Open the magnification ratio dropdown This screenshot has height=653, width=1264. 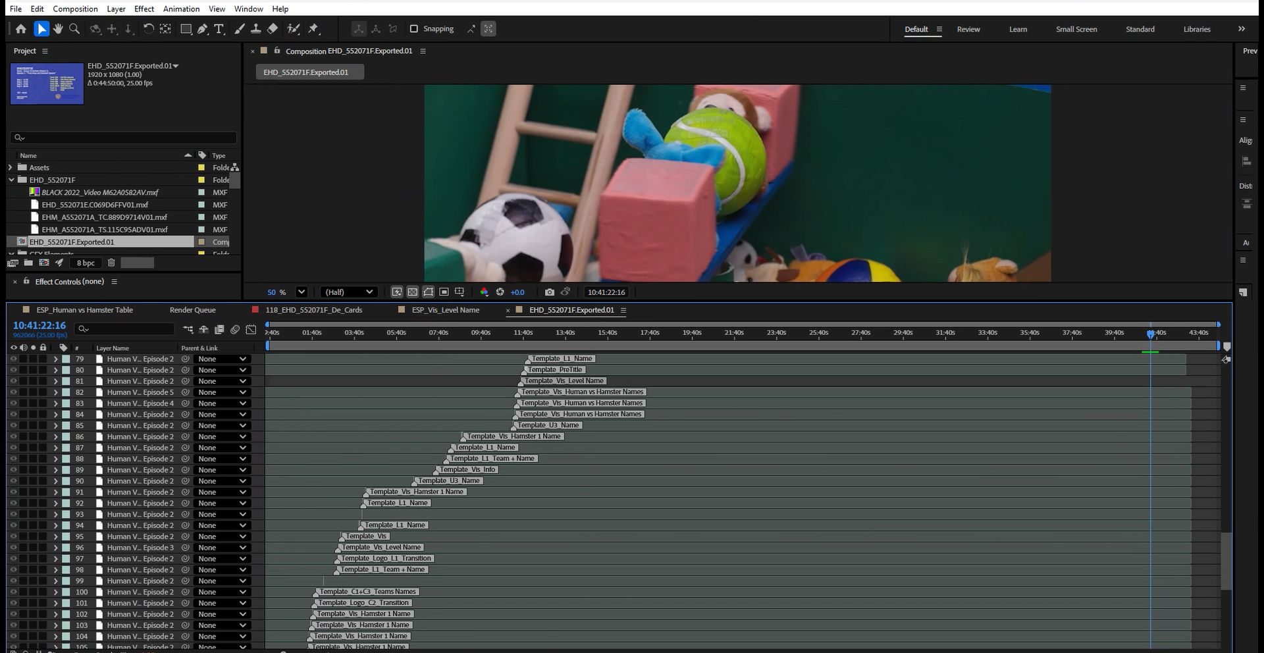coord(302,292)
